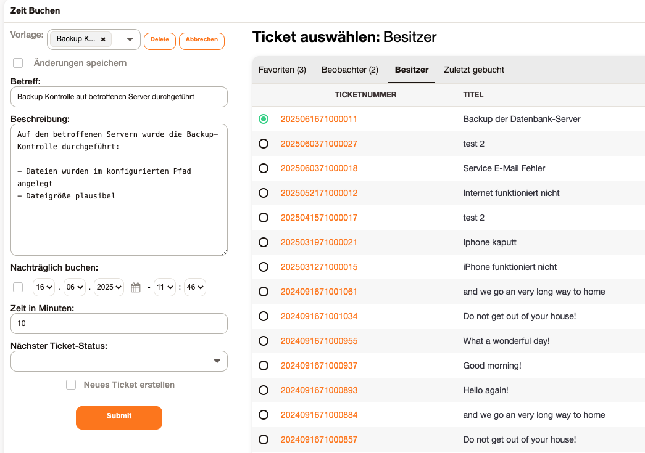Select radio for iPhone funktioniert nicht ticket
Image resolution: width=645 pixels, height=453 pixels.
(264, 267)
